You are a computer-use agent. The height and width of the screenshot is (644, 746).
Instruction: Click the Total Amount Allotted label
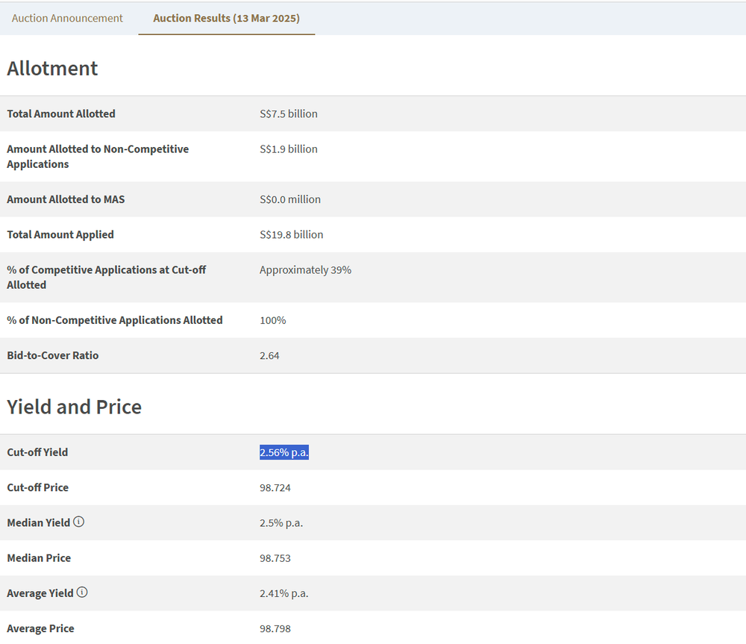pos(61,114)
